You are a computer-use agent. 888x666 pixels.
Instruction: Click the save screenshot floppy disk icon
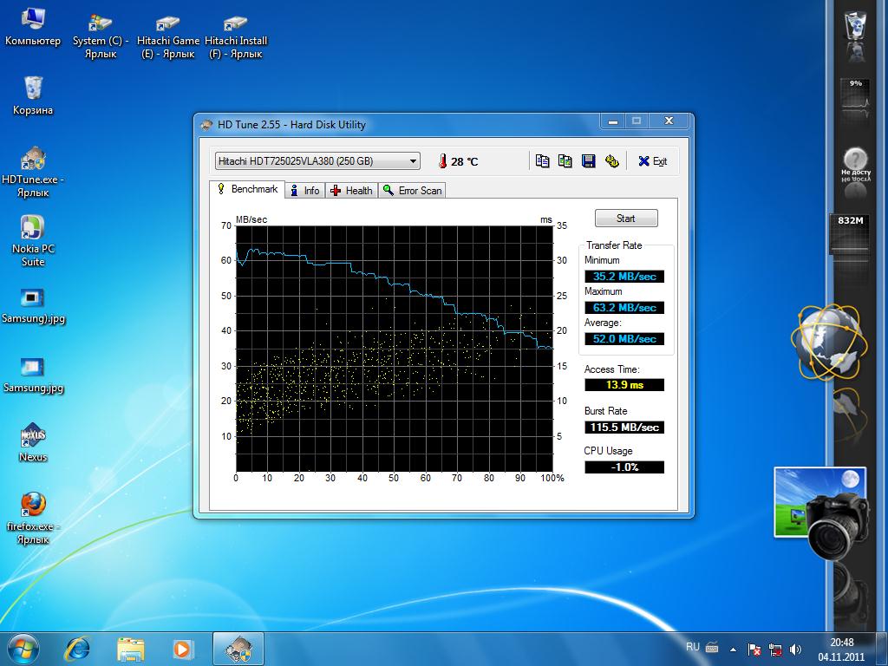pos(589,161)
